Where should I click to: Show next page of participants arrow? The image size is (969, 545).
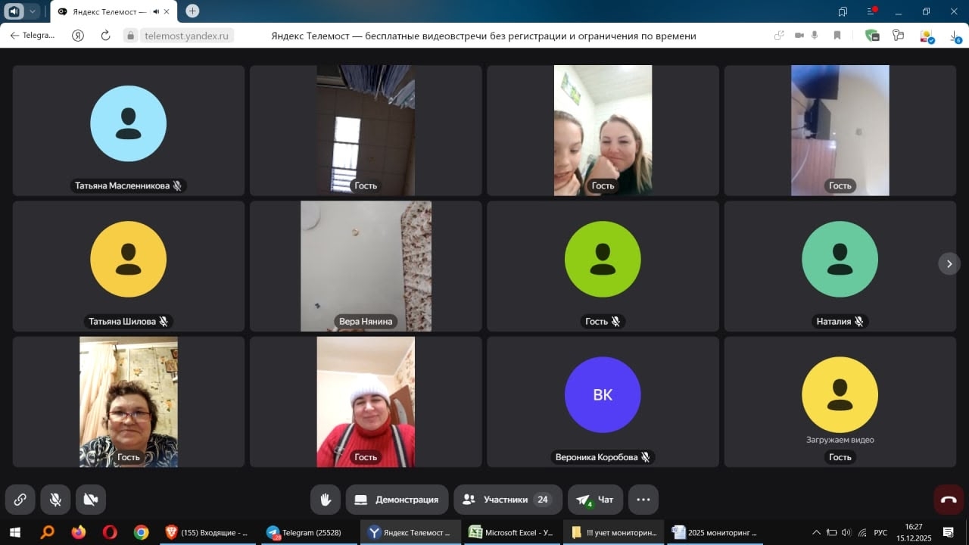tap(949, 263)
